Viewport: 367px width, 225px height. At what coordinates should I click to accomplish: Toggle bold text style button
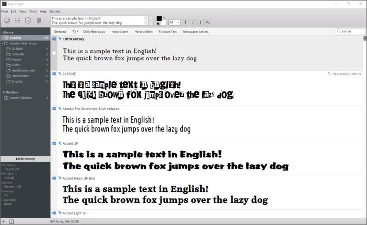coord(186,22)
